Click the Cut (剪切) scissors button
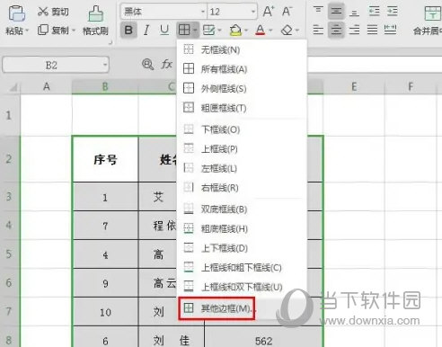The image size is (442, 347). [53, 12]
